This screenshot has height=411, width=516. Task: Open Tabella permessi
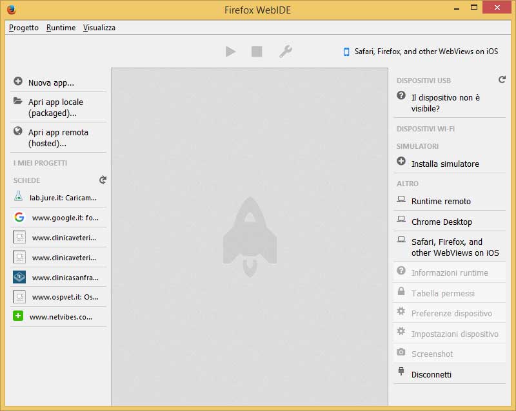(x=450, y=293)
